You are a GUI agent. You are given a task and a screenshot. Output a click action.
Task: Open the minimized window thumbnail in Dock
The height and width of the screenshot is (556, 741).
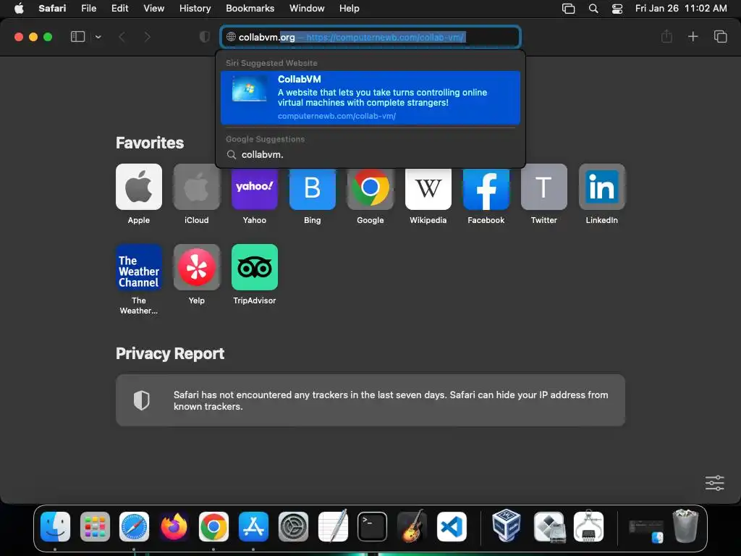click(x=646, y=531)
